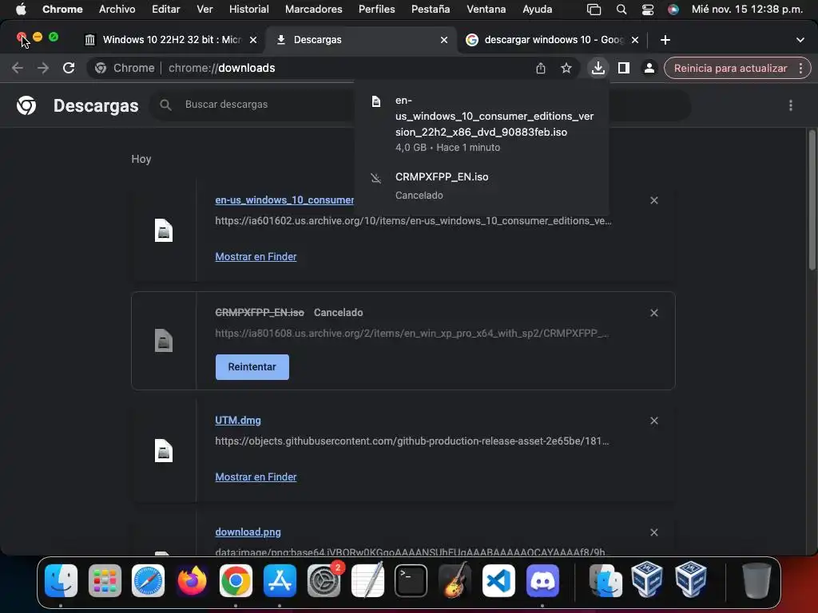Open a new tab with the plus button

pyautogui.click(x=665, y=40)
